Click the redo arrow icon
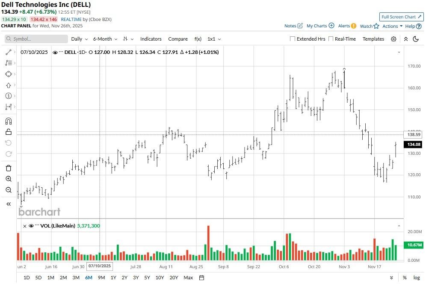The height and width of the screenshot is (284, 426). coord(9,154)
